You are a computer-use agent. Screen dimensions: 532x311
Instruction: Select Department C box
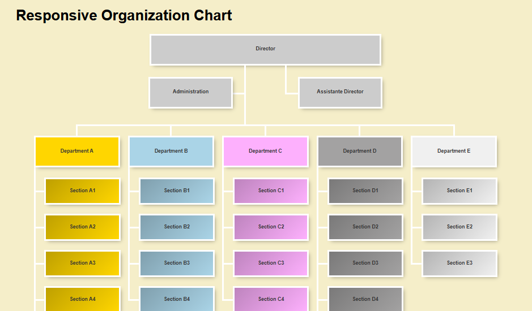pos(265,152)
